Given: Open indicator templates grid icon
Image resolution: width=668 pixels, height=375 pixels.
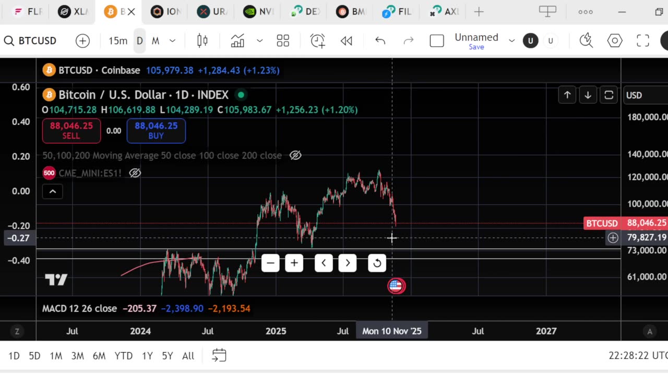Looking at the screenshot, I should point(283,41).
